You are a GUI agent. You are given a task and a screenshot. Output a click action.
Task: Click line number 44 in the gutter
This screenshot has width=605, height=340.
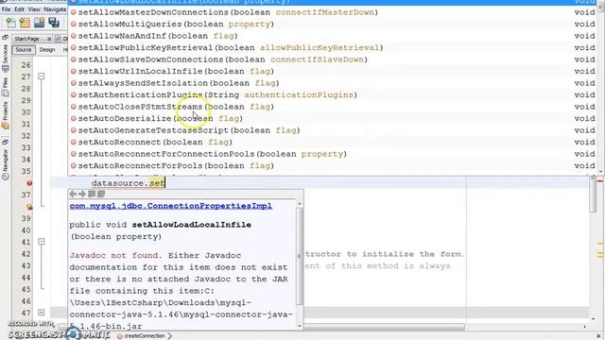(x=26, y=278)
